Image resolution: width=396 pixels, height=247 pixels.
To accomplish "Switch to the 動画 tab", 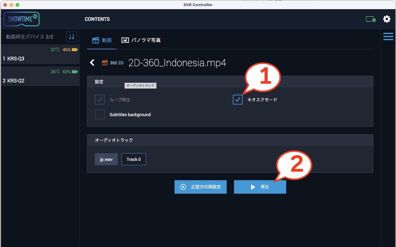I will (x=102, y=40).
